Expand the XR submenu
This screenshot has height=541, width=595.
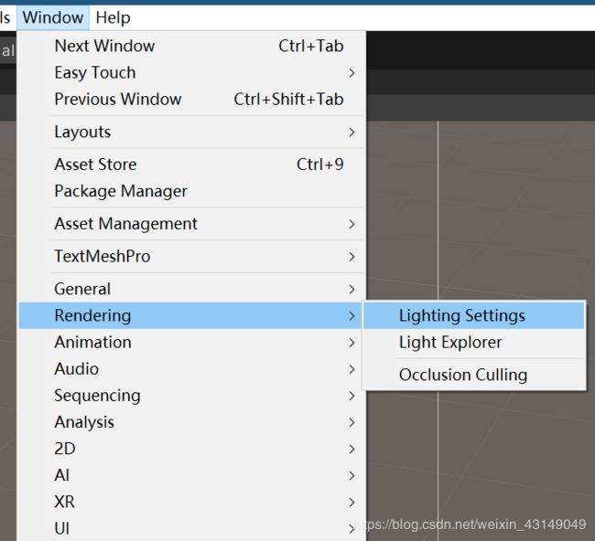pos(191,502)
